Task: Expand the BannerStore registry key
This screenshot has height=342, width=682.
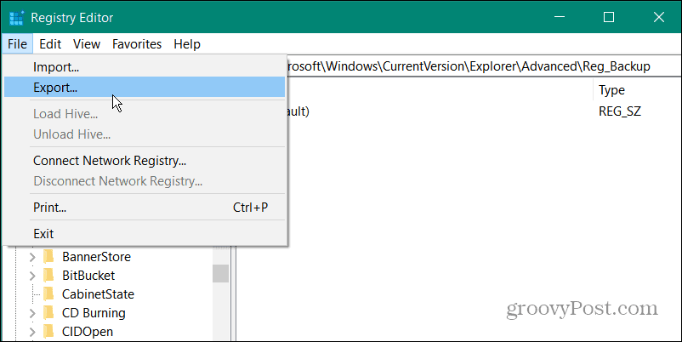Action: 32,257
